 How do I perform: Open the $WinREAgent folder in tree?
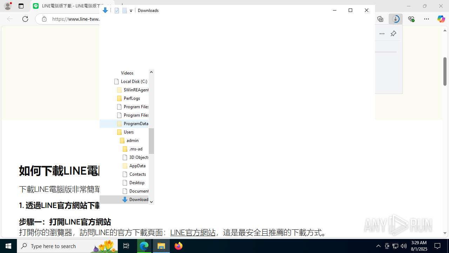(x=136, y=90)
